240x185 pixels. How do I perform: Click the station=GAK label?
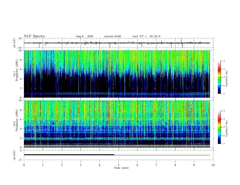(x=112, y=36)
